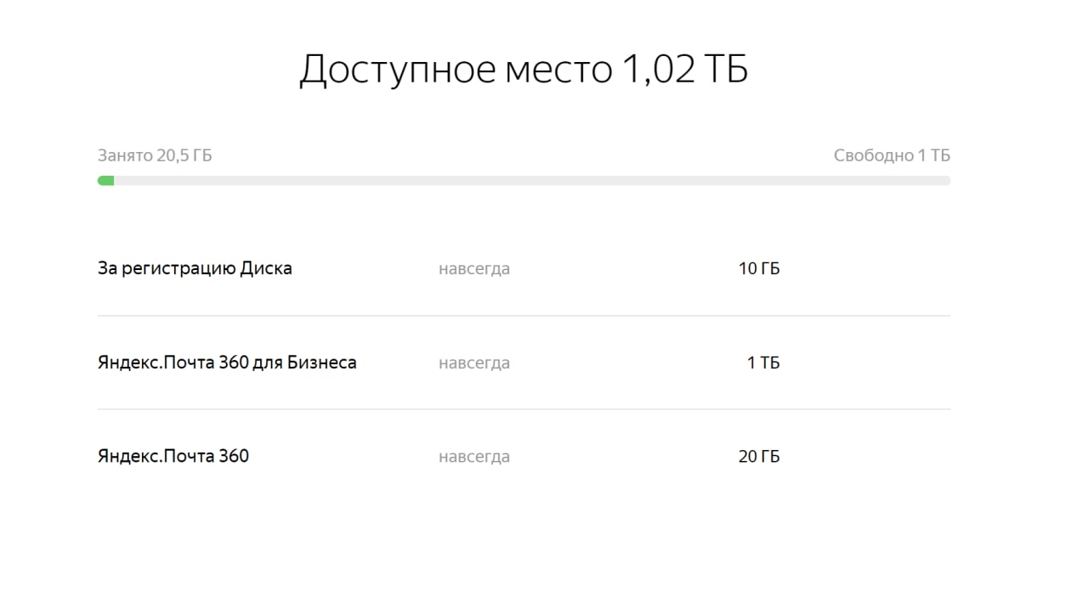This screenshot has width=1088, height=596.
Task: Select the last 'Яндекс.Почта 360' entry name
Action: click(173, 456)
